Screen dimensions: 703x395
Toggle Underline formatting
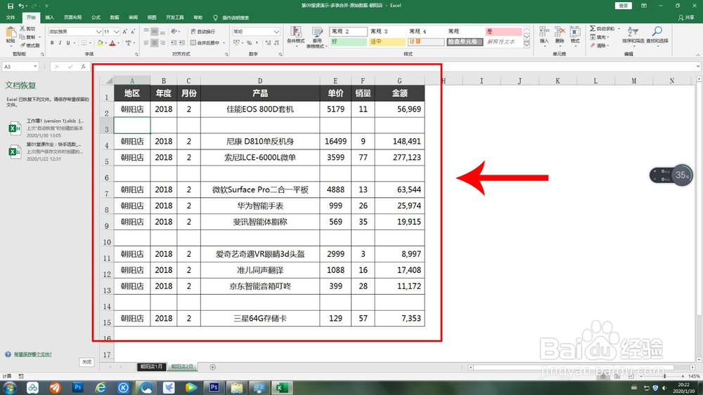pos(68,43)
